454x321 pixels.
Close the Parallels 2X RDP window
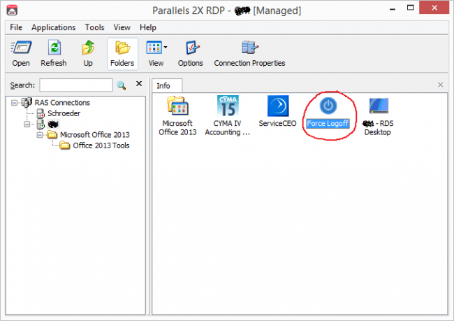pyautogui.click(x=434, y=8)
